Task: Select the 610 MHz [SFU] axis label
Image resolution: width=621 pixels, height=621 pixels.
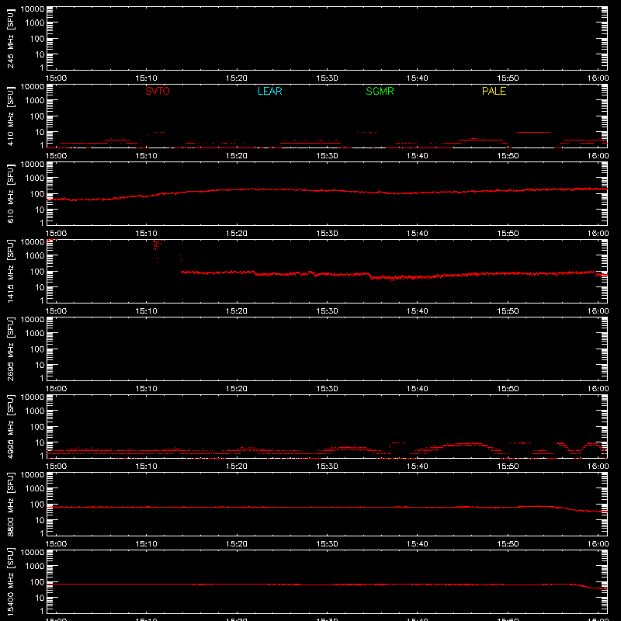Action: click(x=11, y=194)
